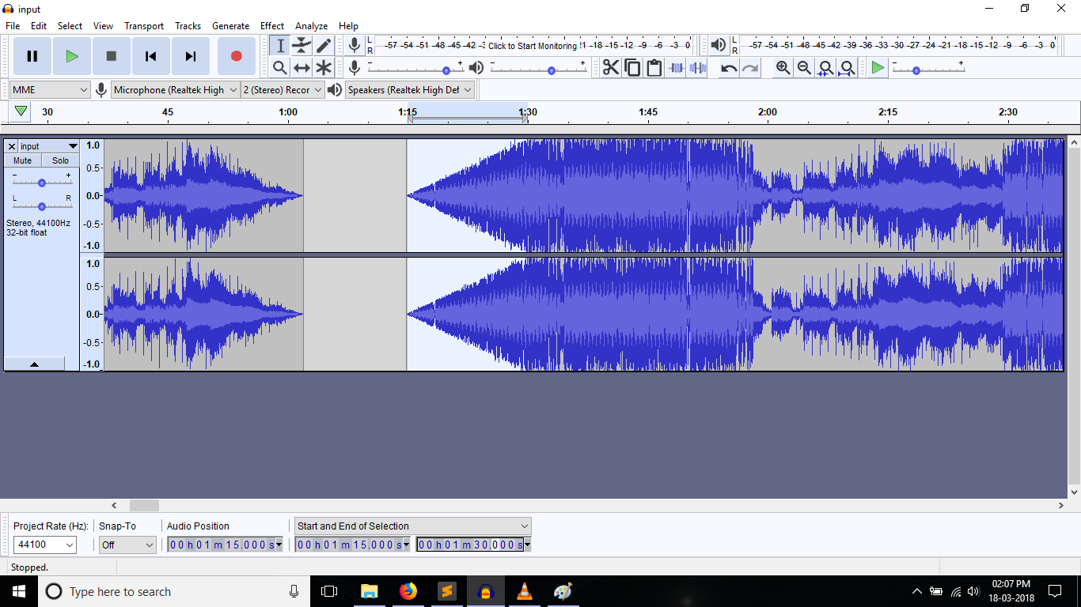Collapse the input track with the up arrow
Screen dimensions: 1081x607
[34, 364]
